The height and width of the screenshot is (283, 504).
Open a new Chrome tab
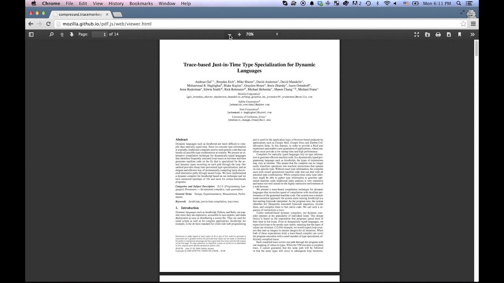coord(117,15)
